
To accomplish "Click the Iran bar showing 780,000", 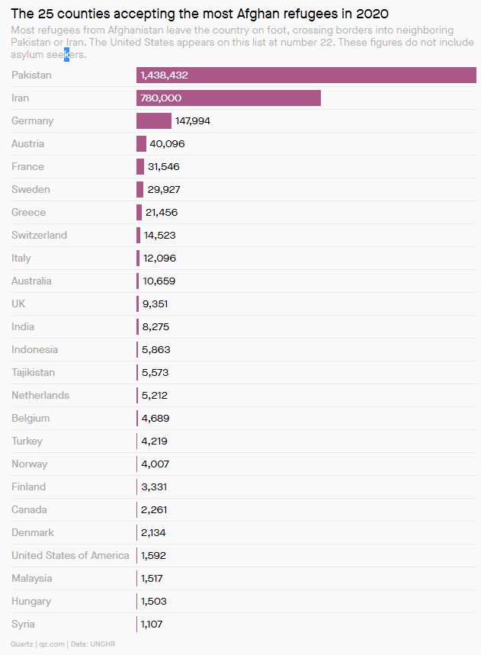I will click(229, 98).
